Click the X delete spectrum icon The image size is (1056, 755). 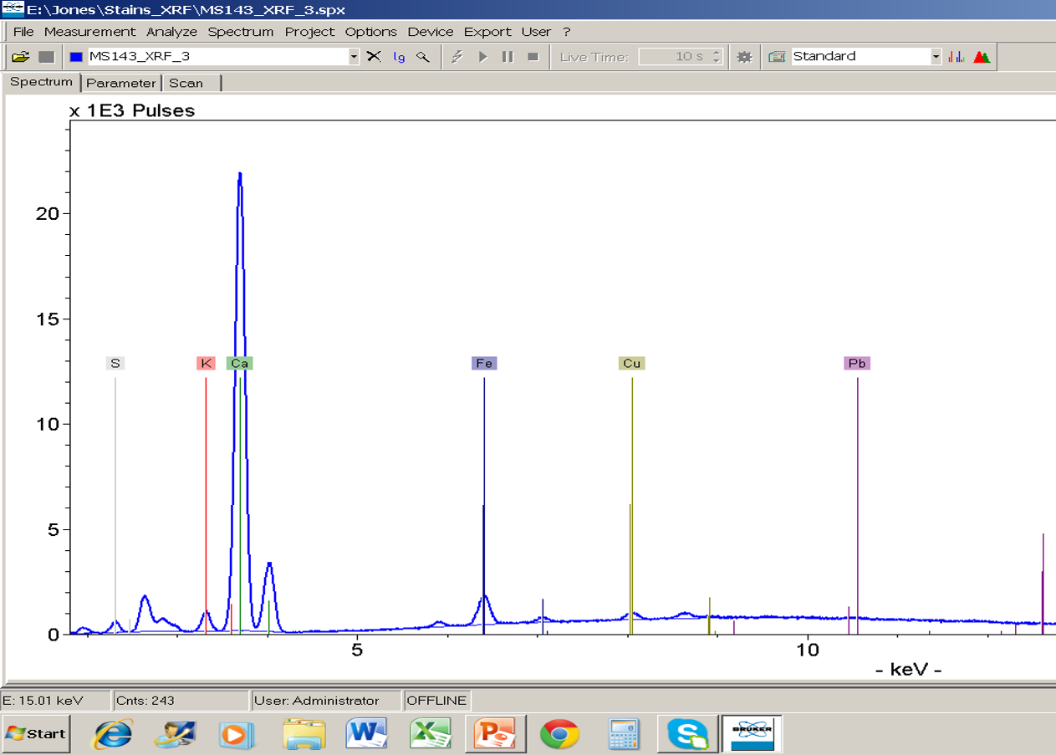click(374, 57)
